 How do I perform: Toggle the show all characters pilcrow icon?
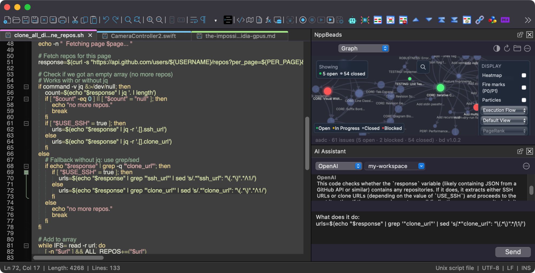[203, 20]
